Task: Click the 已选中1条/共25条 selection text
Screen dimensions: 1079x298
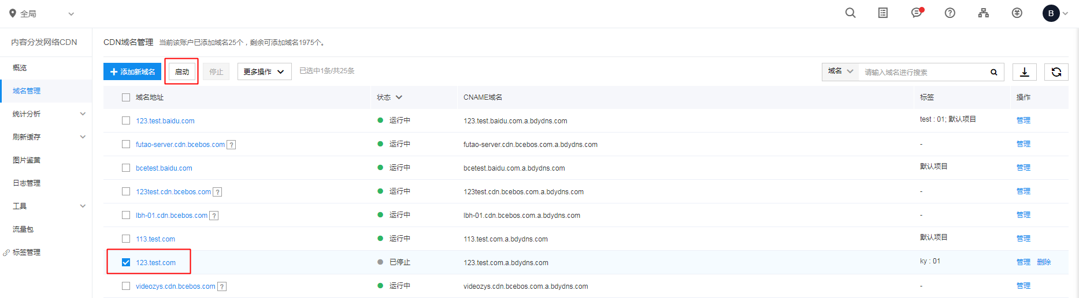Action: [327, 71]
